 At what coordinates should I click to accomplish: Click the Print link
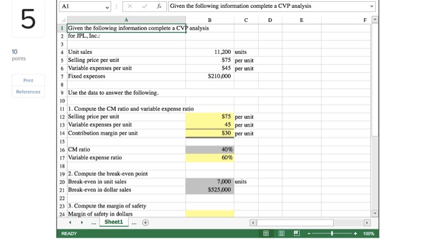pyautogui.click(x=28, y=81)
